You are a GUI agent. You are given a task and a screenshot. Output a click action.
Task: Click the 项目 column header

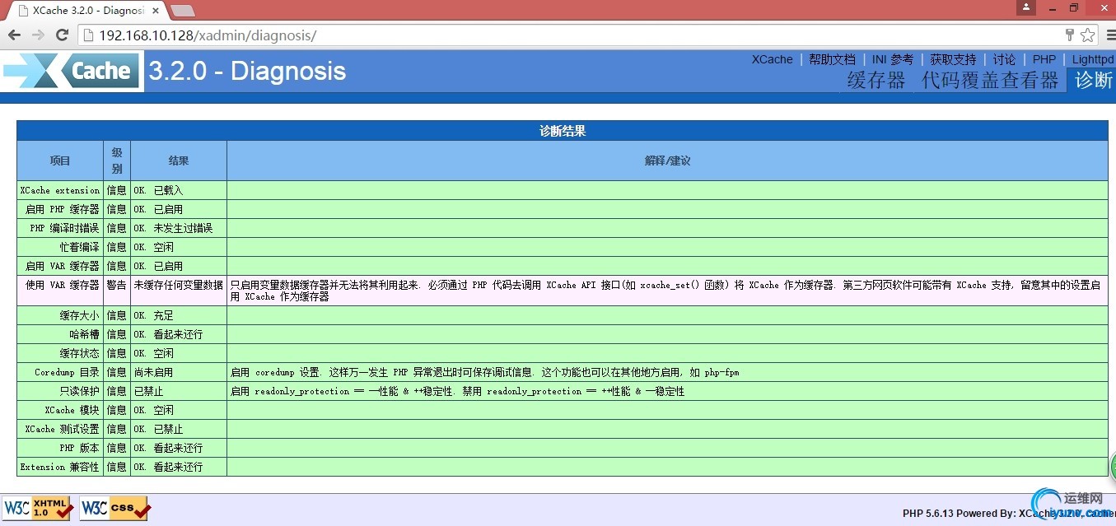point(60,161)
